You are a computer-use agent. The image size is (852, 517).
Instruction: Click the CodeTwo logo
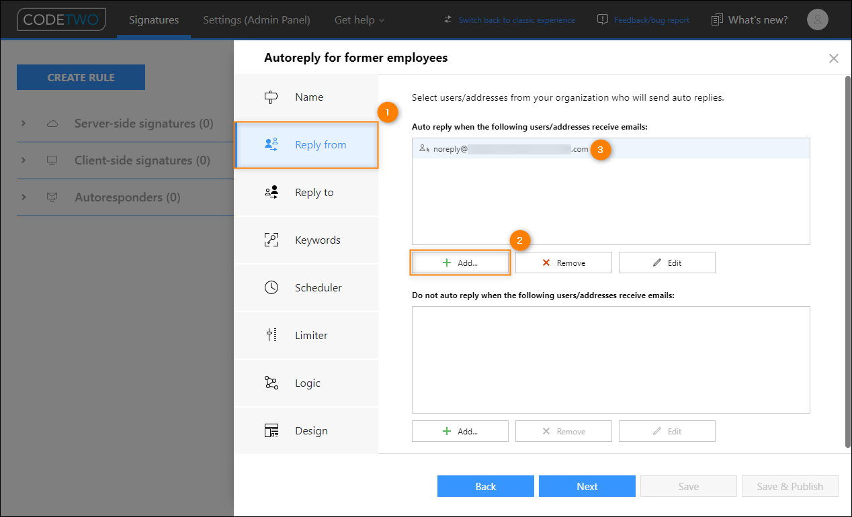[61, 19]
